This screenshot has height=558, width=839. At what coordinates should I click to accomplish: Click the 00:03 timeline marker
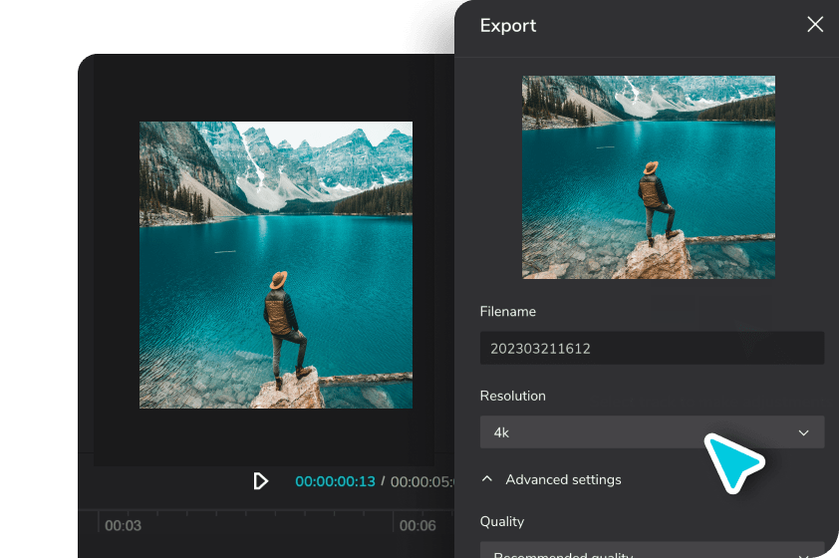124,525
